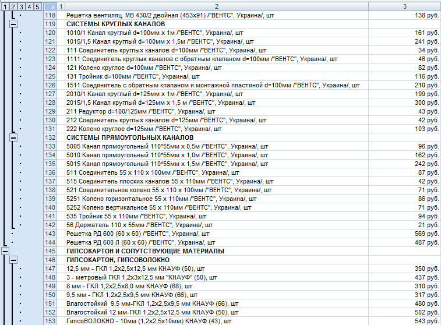The height and width of the screenshot is (325, 441).
Task: Click cell '222 Колено круглое d=125мм'
Action: tap(217, 129)
